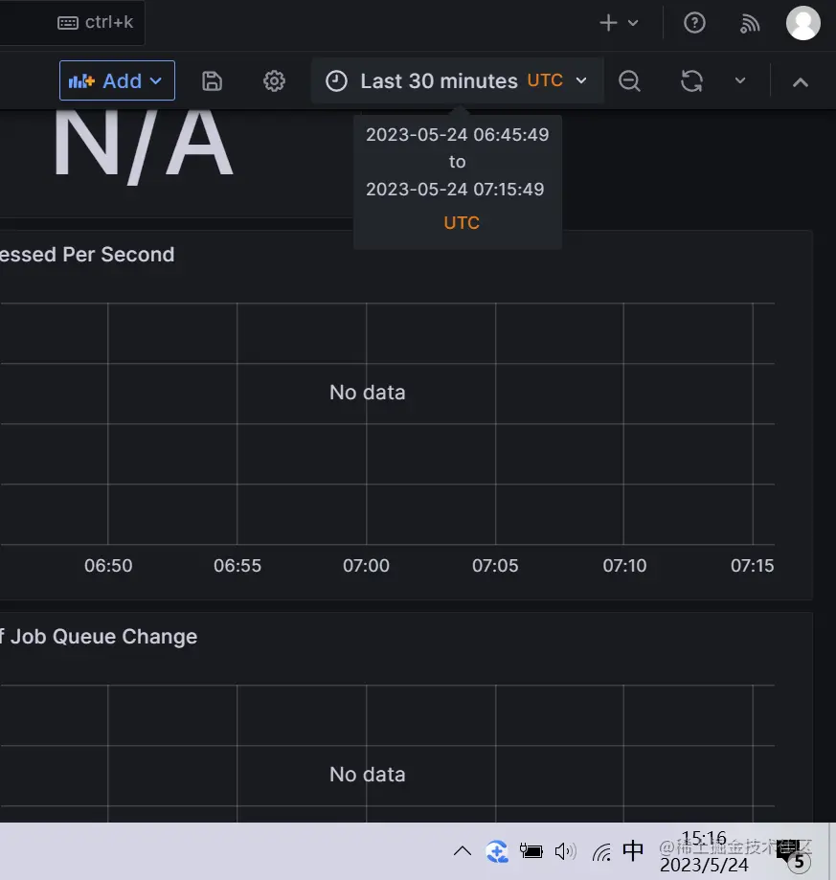Open the help question mark menu
Screen dimensions: 836x880
(694, 23)
